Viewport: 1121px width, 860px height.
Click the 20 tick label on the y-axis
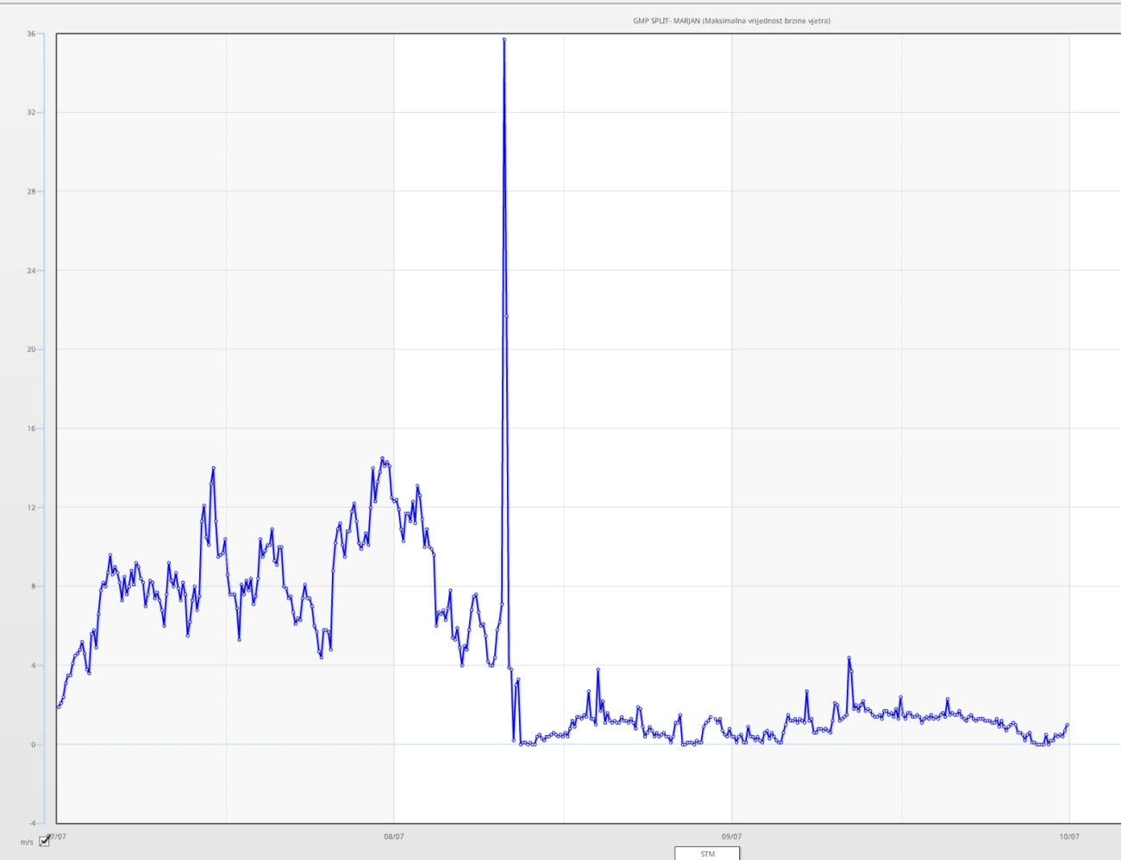[31, 349]
